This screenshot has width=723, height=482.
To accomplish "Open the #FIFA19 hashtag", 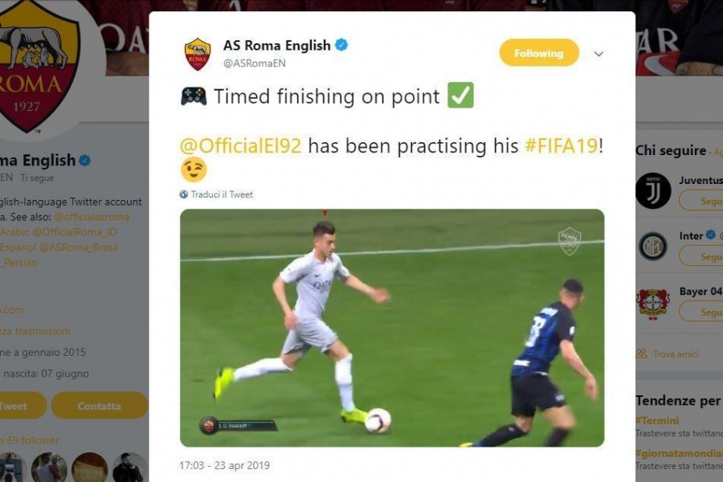I will pyautogui.click(x=562, y=145).
